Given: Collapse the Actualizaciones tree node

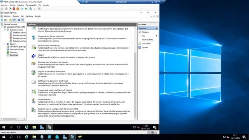Looking at the screenshot, I should tap(5, 30).
